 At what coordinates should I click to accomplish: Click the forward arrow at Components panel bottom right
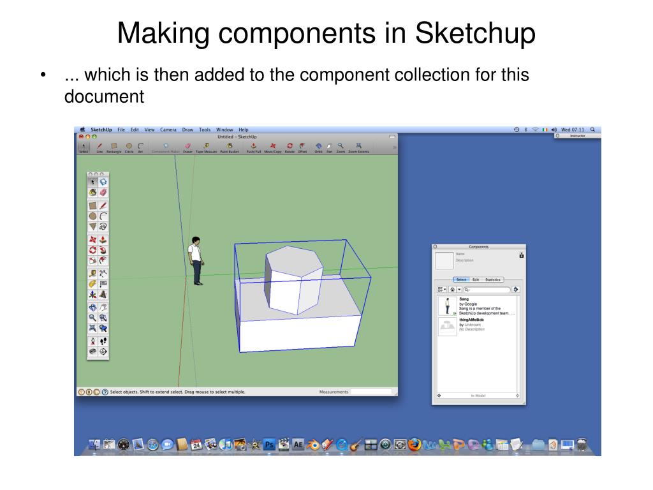pyautogui.click(x=517, y=396)
